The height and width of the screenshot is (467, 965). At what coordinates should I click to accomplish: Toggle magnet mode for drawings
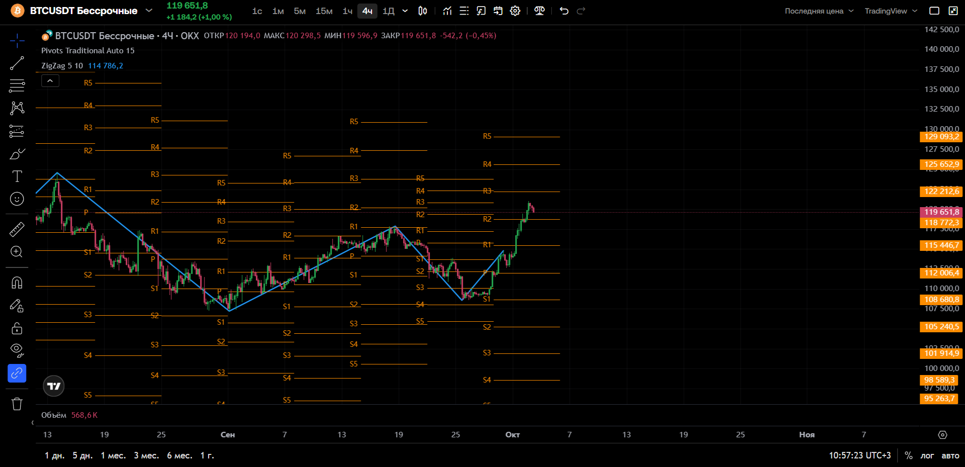pyautogui.click(x=17, y=283)
